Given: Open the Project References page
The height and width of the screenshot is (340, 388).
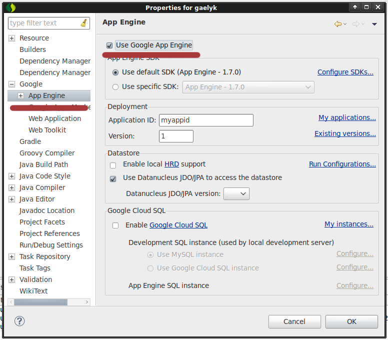Looking at the screenshot, I should [49, 233].
